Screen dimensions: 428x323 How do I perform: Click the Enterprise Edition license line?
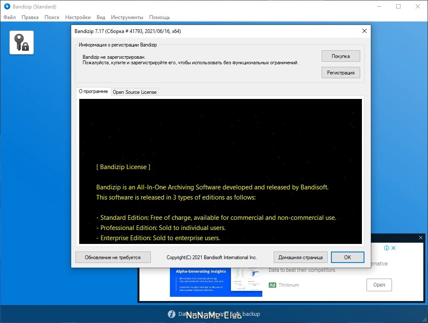tap(158, 238)
